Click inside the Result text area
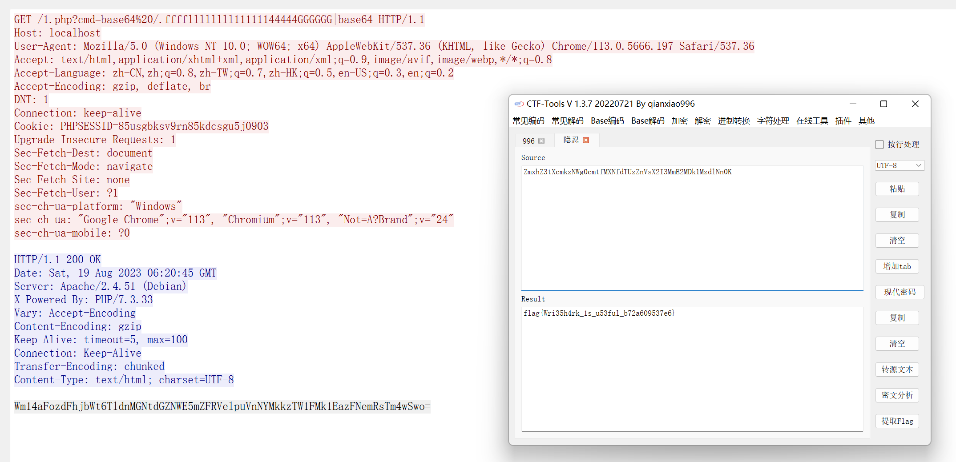Screen dimensions: 956x462 (692, 369)
